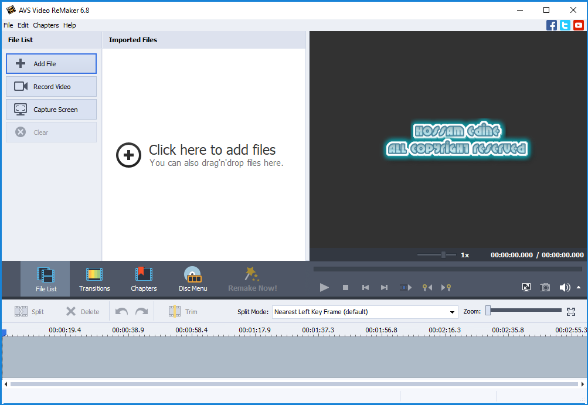The width and height of the screenshot is (588, 405).
Task: Click the timeline horizontal scrollbar track
Action: [294, 384]
